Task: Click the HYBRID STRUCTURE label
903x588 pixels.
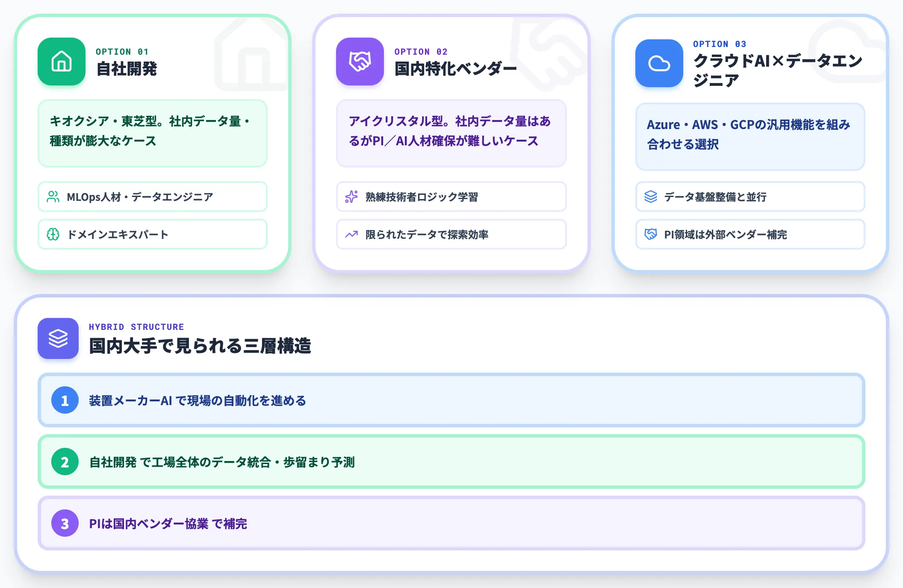Action: 136,327
